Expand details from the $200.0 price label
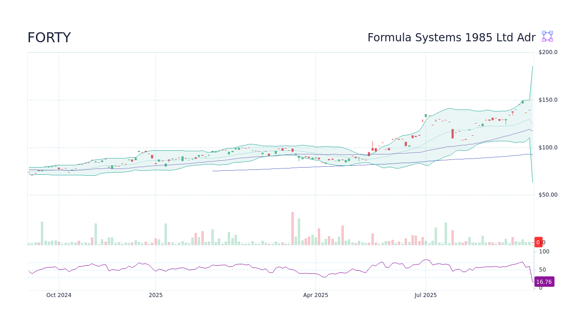This screenshot has height=327, width=582. point(547,52)
